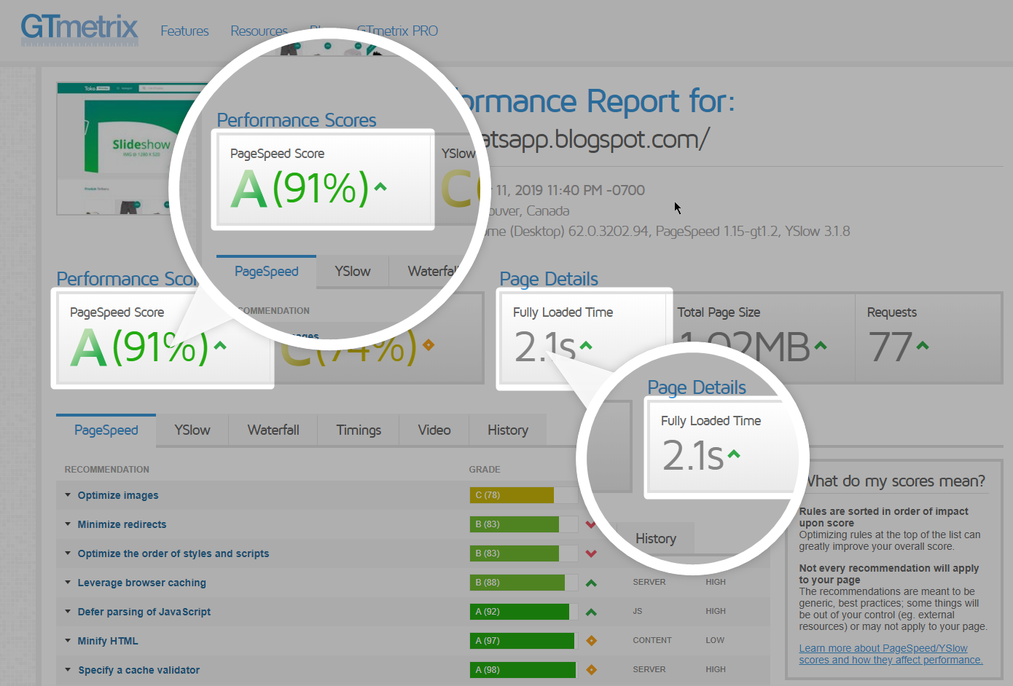Click green arrow beside PageSpeed Score A (91%)
1013x686 pixels.
click(x=220, y=346)
